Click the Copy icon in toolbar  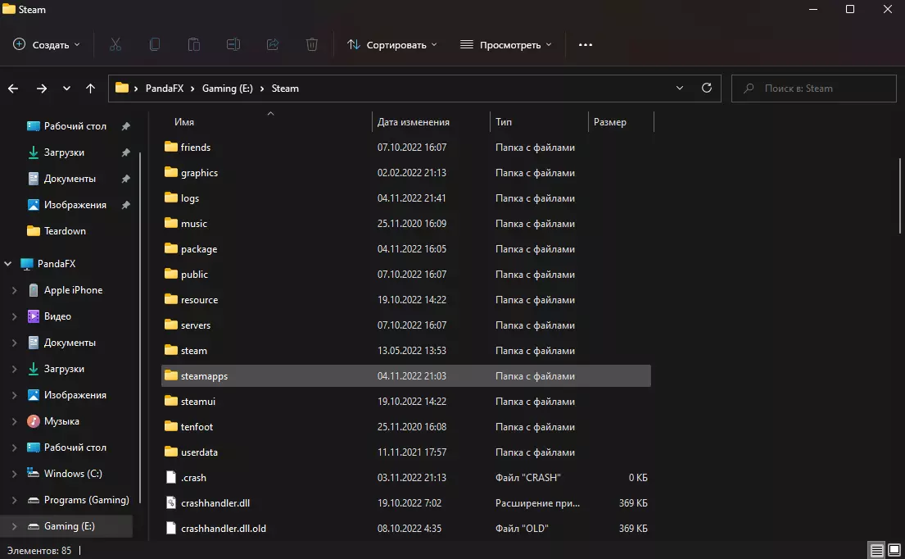pos(155,44)
